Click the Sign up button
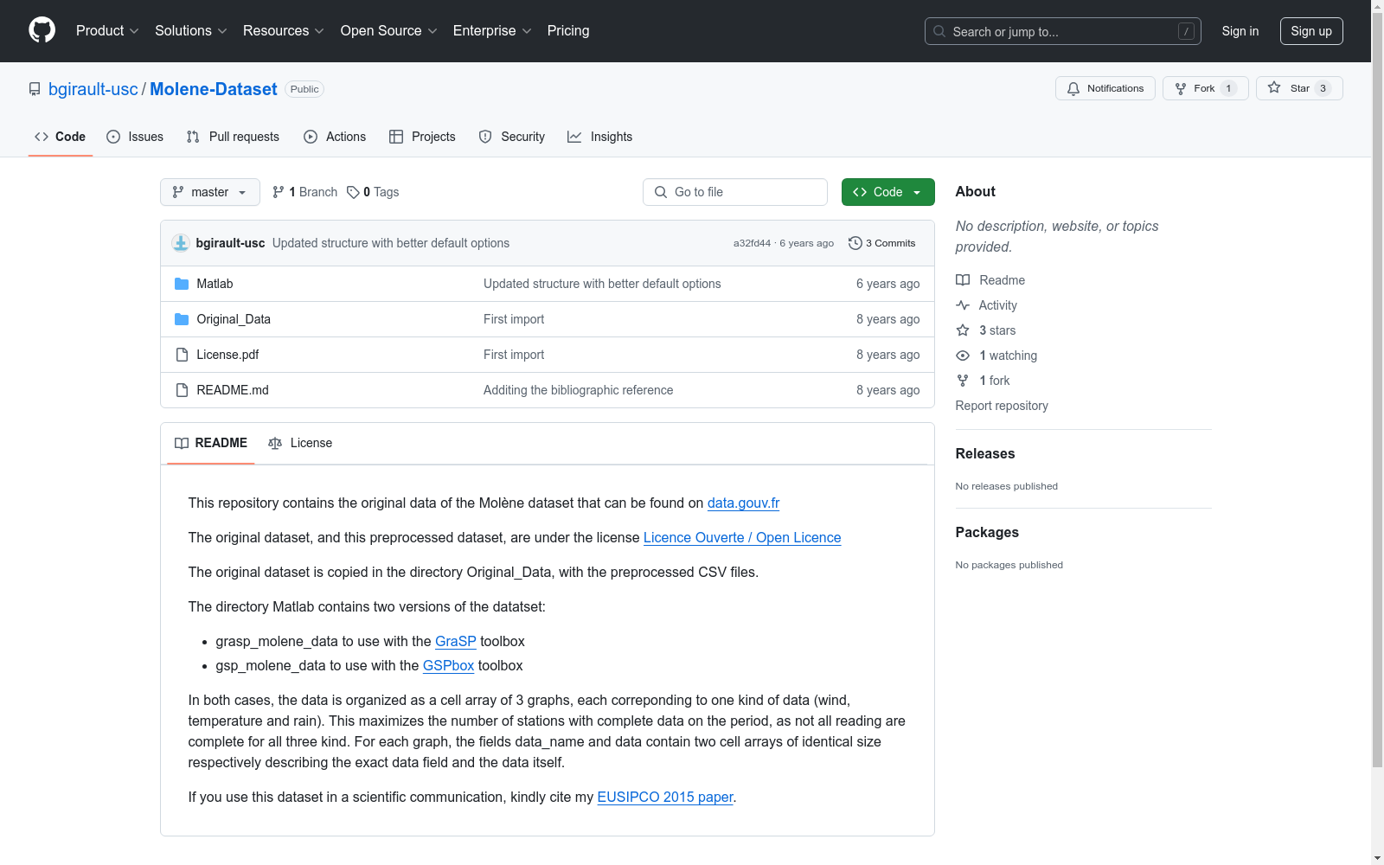Image resolution: width=1384 pixels, height=865 pixels. (x=1311, y=31)
